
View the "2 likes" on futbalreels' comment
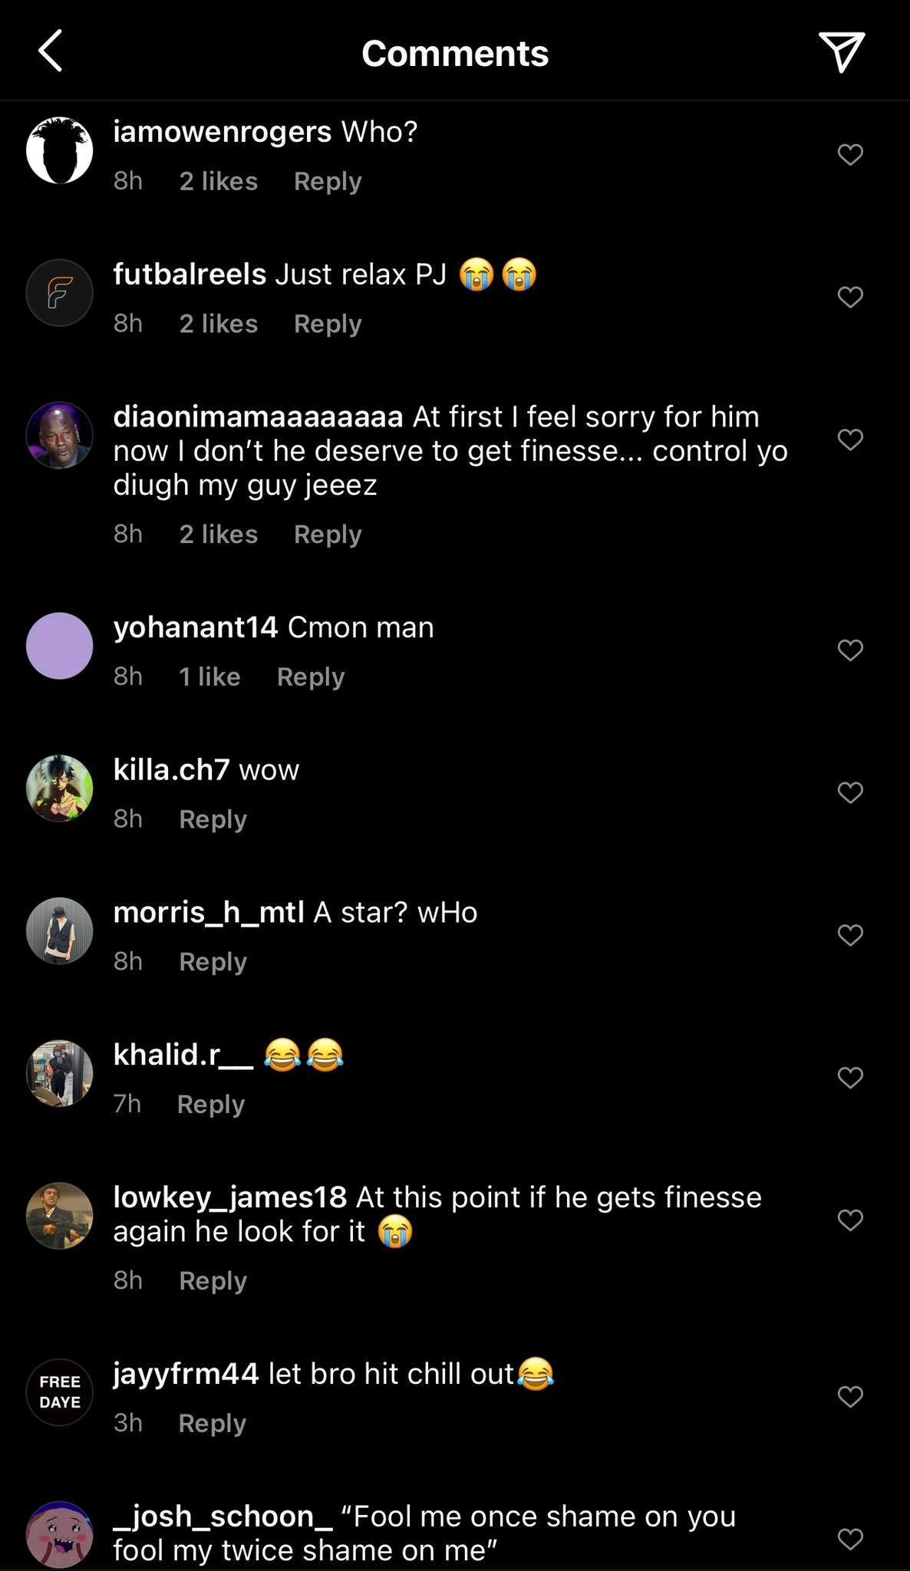[219, 324]
